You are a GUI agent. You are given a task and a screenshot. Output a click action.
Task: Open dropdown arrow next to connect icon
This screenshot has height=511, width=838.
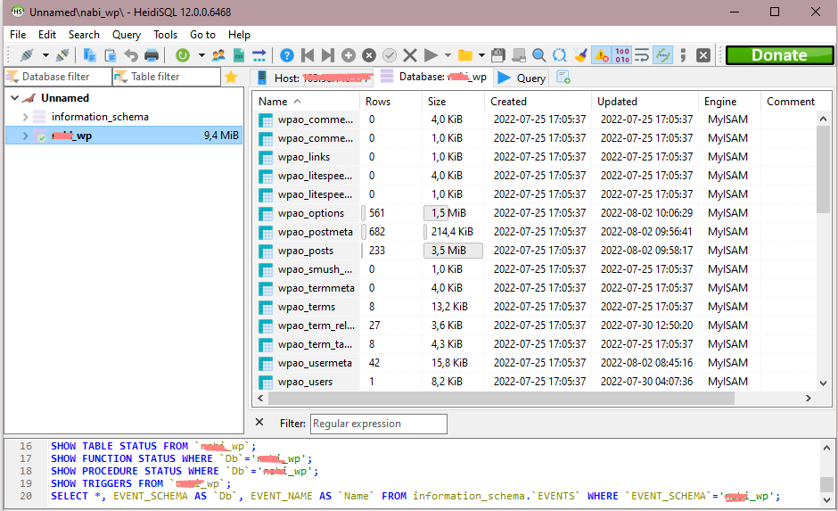pos(45,55)
